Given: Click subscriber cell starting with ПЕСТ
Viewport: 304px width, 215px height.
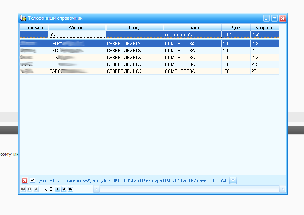Looking at the screenshot, I should [x=77, y=51].
